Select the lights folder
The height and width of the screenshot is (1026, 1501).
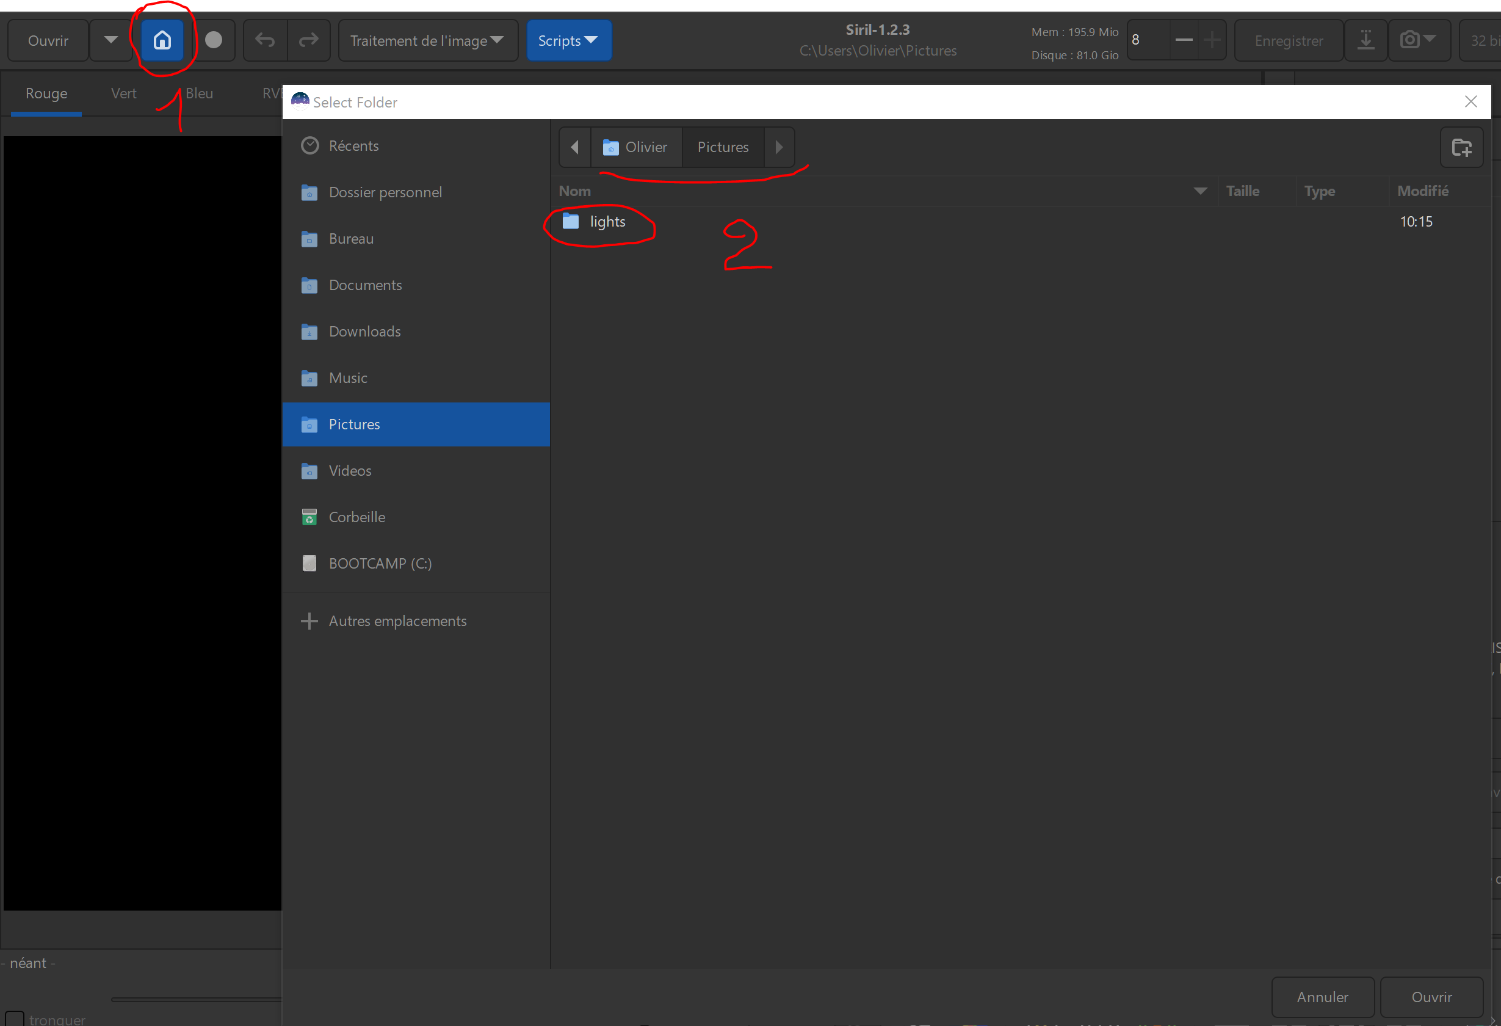pyautogui.click(x=607, y=222)
